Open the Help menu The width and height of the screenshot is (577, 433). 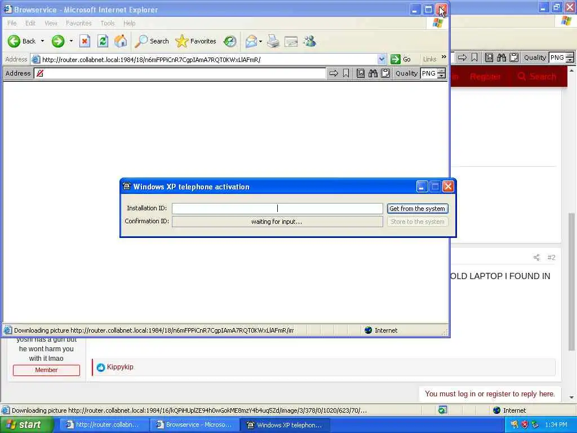129,23
